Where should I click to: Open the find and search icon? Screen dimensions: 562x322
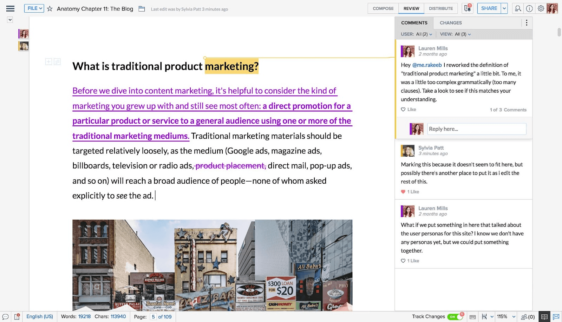pyautogui.click(x=518, y=8)
